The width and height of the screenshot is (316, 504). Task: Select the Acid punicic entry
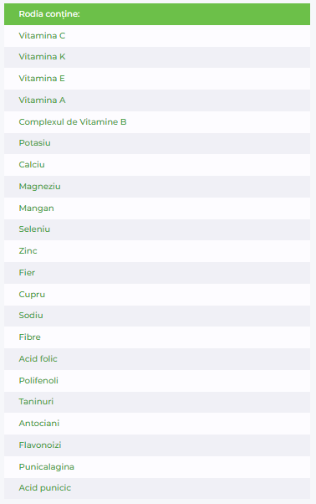pyautogui.click(x=157, y=488)
